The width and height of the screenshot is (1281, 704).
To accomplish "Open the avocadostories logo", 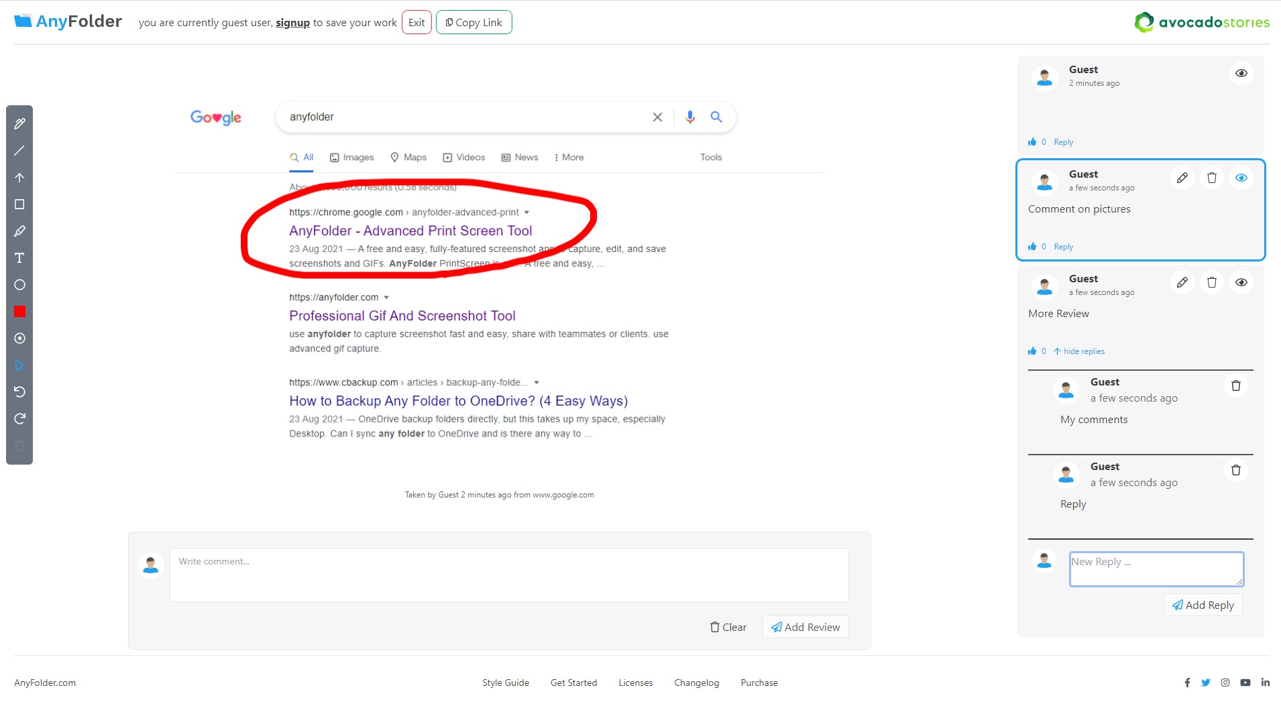I will 1202,22.
